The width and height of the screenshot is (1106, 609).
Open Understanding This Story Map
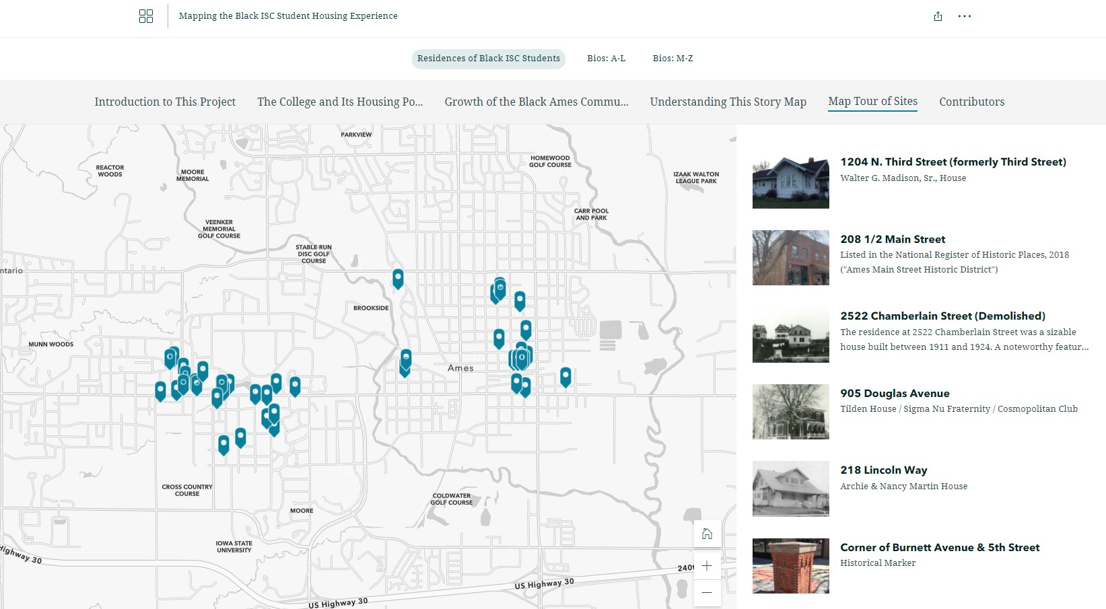tap(728, 102)
